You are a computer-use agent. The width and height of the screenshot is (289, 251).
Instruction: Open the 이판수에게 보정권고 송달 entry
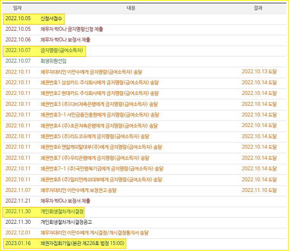coord(78,190)
